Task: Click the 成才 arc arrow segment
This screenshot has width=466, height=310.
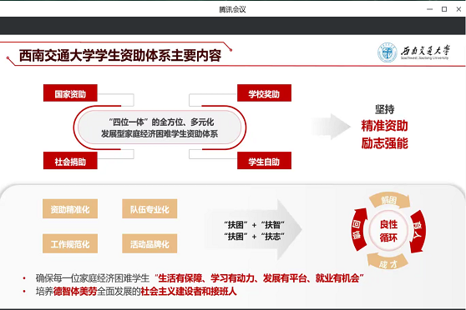Action: tap(387, 262)
